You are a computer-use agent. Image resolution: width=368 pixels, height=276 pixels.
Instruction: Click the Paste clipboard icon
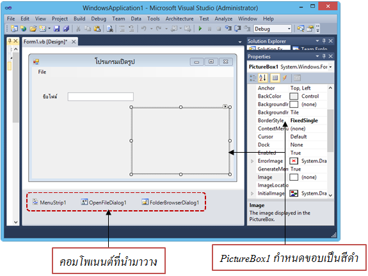click(x=97, y=29)
